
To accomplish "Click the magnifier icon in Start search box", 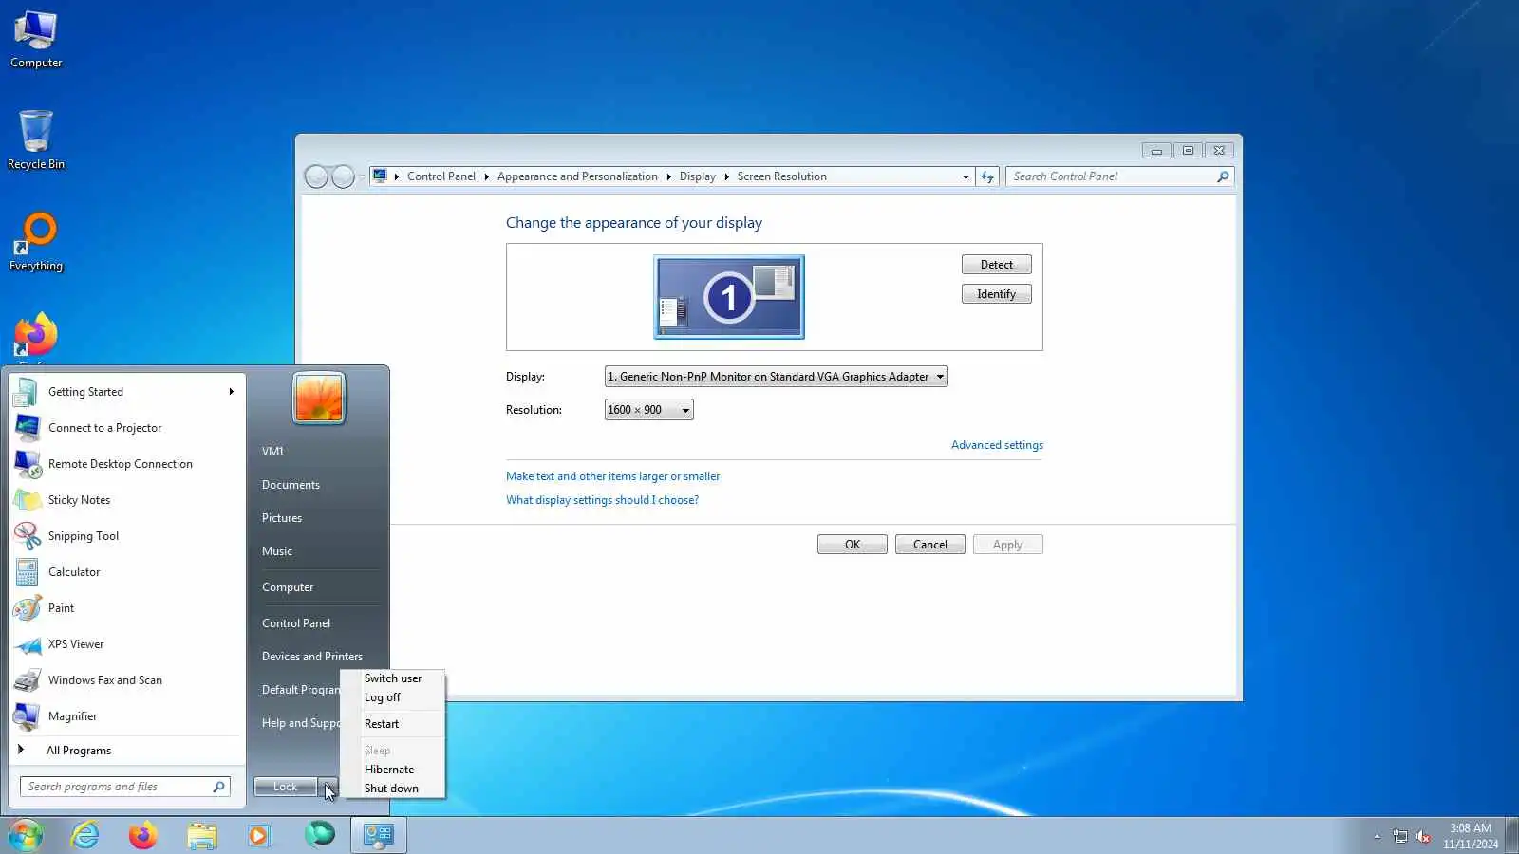I will (218, 787).
